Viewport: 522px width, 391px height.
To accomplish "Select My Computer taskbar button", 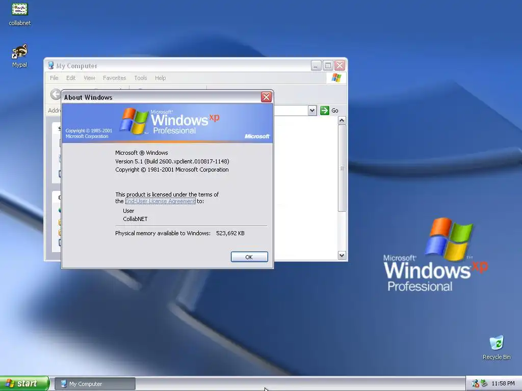I will click(95, 384).
